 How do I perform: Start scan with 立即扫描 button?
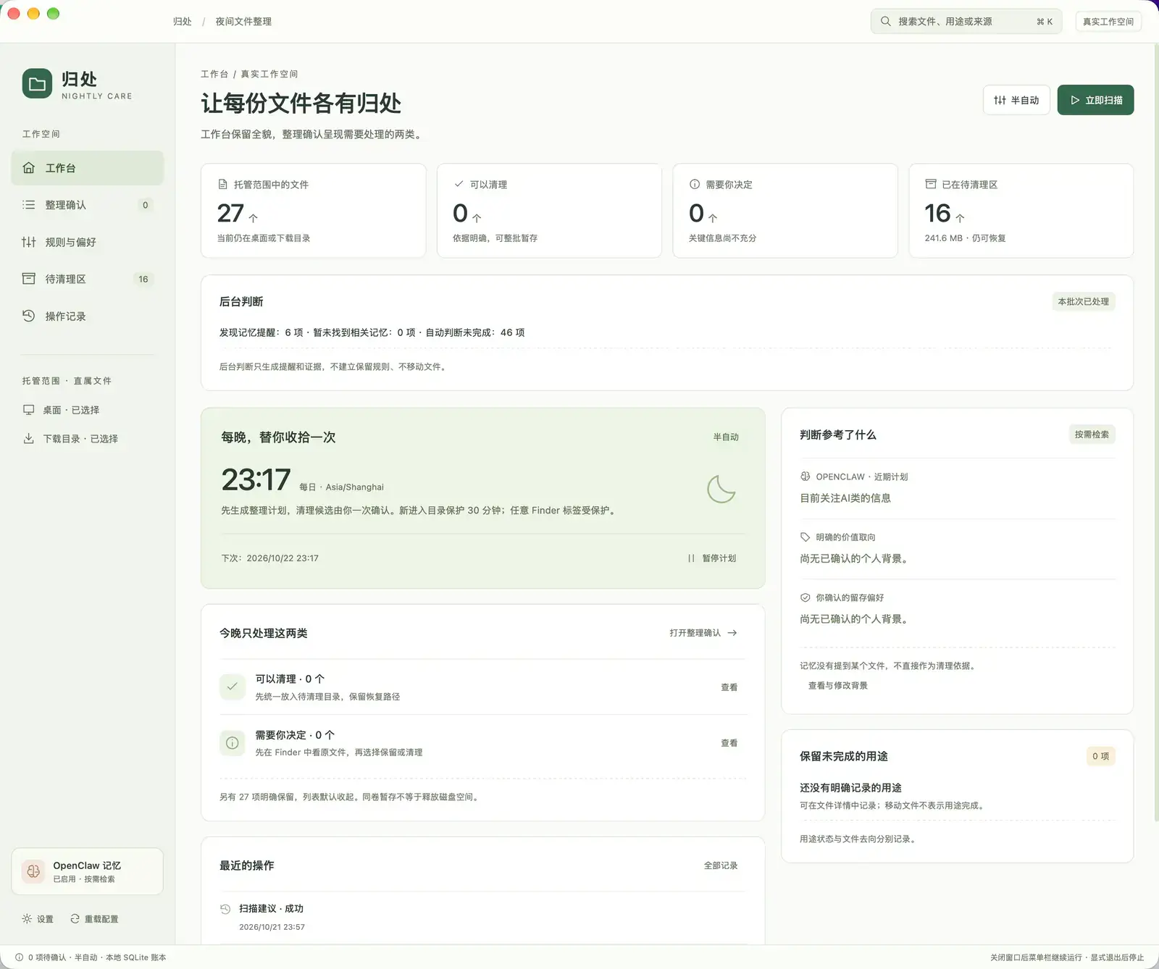[x=1095, y=100]
